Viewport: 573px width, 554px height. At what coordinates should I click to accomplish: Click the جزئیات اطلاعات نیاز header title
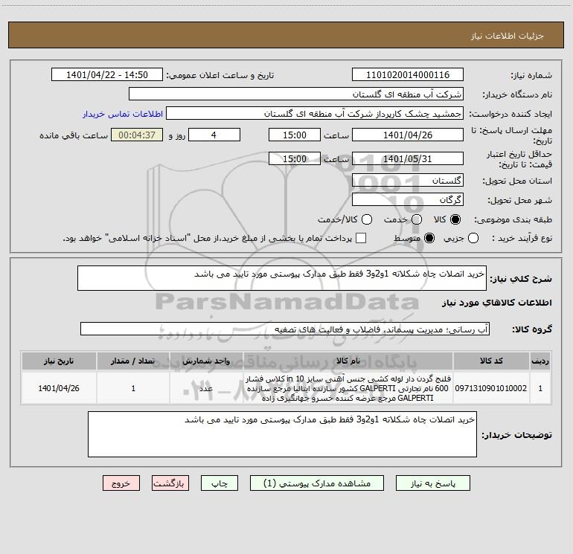coord(508,36)
